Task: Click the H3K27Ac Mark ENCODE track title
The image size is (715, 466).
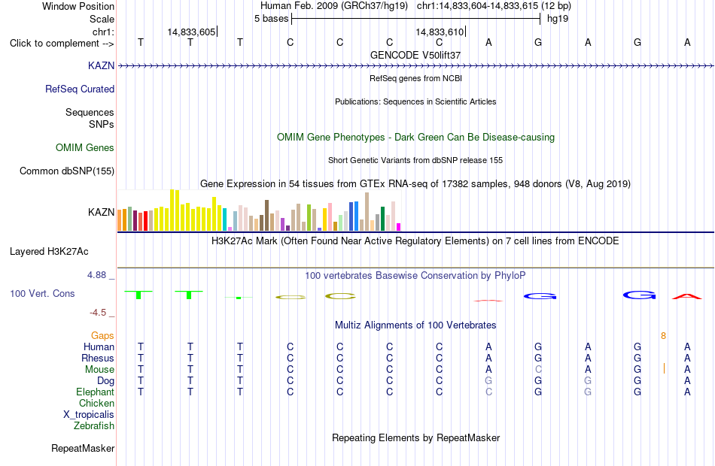Action: coord(415,241)
